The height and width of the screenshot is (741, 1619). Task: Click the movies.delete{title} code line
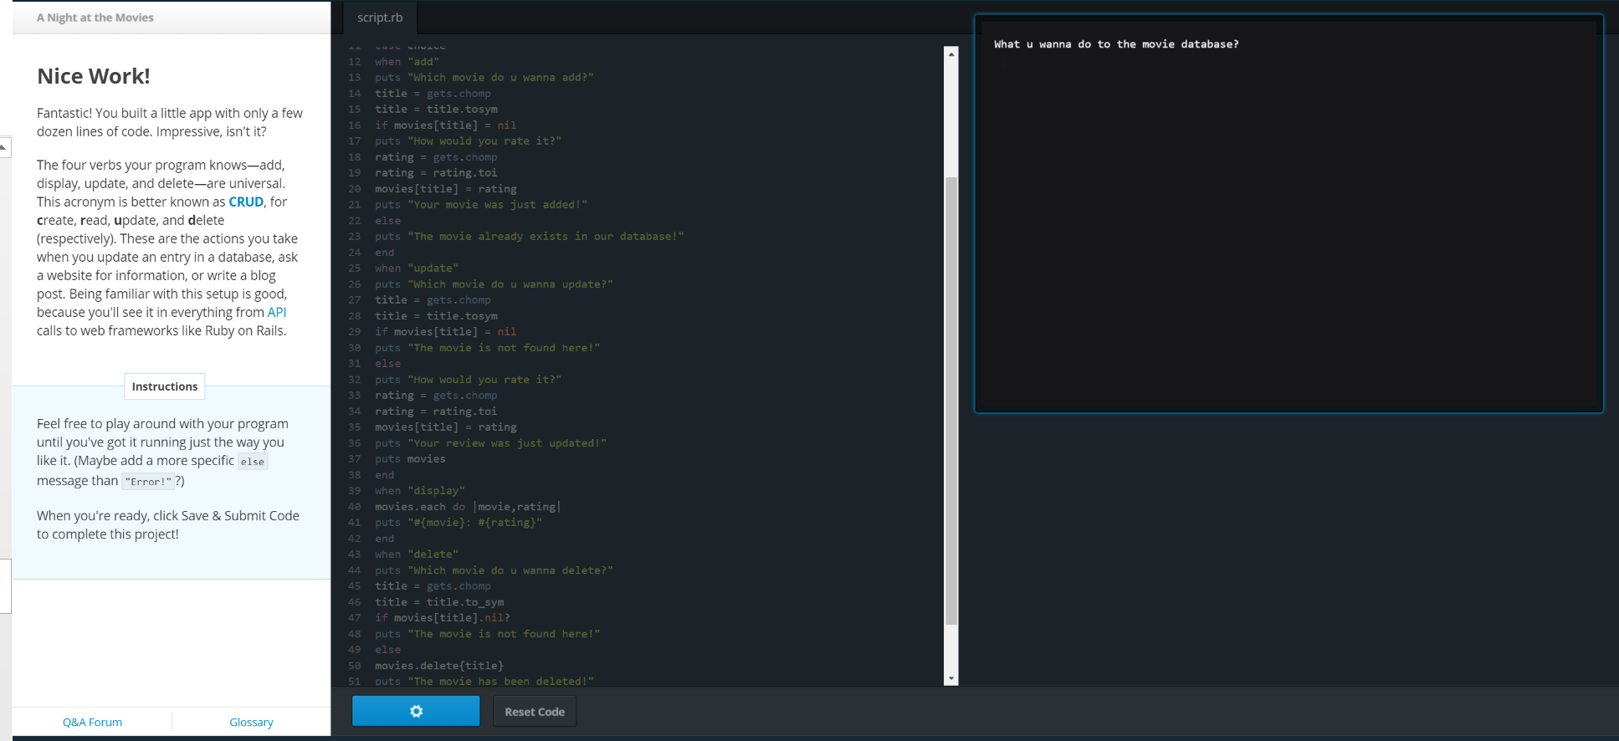(x=438, y=666)
